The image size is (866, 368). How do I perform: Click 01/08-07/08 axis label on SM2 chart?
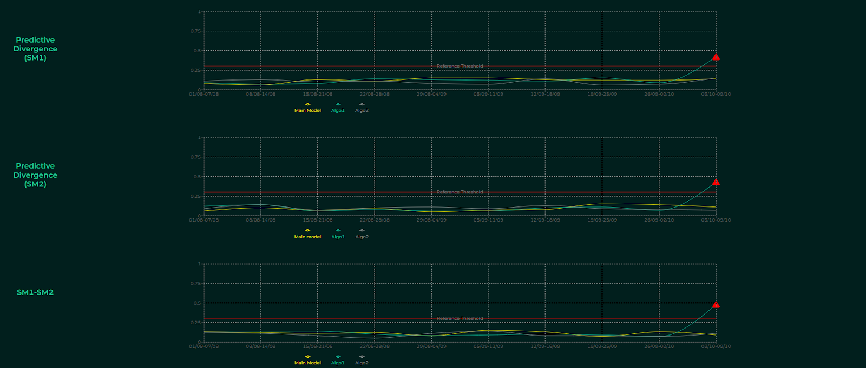click(x=204, y=220)
